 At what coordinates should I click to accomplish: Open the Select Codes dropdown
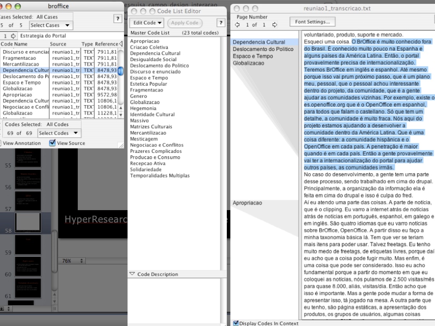(x=59, y=133)
